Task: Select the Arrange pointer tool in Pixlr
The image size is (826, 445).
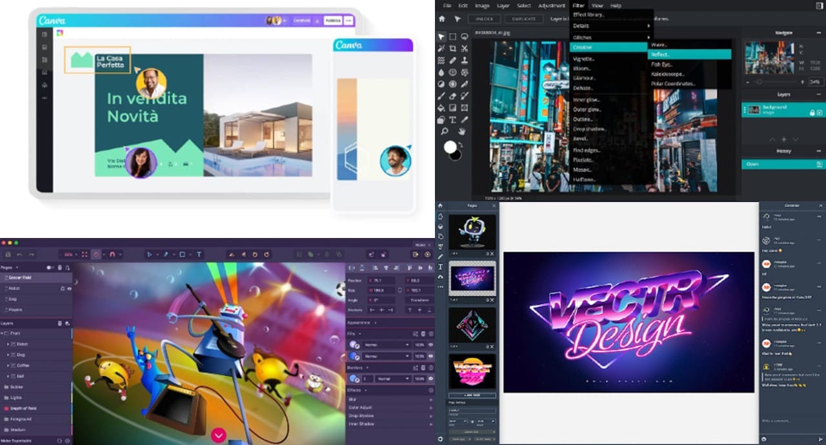Action: point(441,37)
